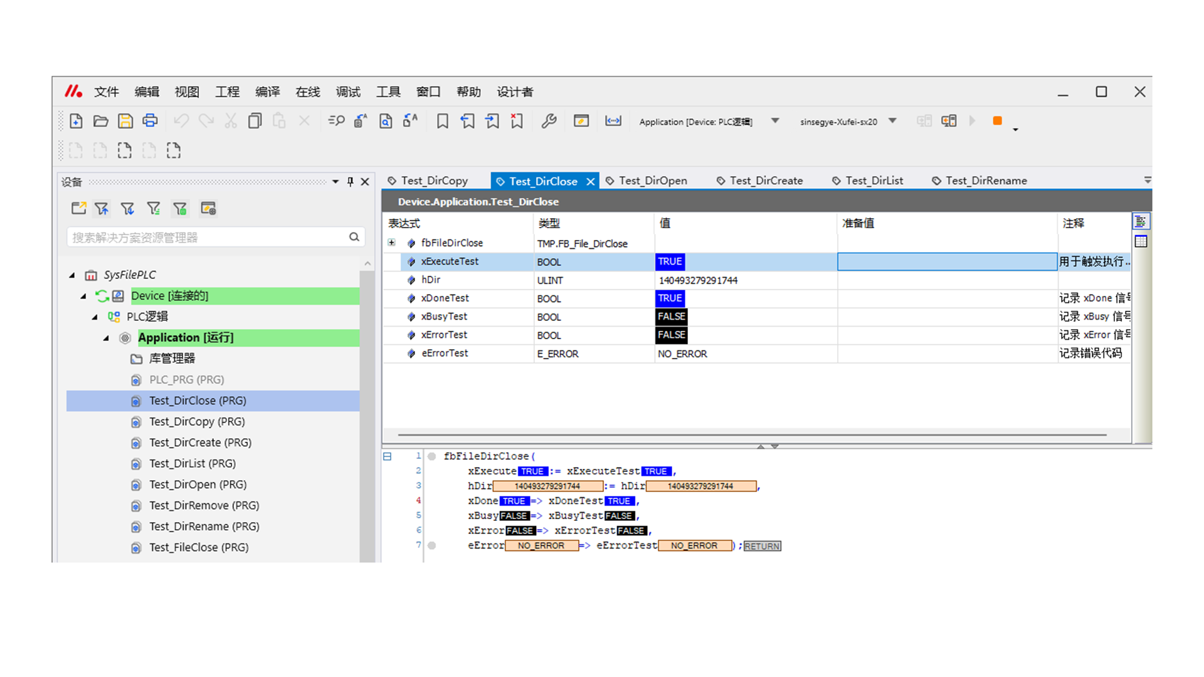This screenshot has width=1204, height=677.
Task: Click the filter with green lines icon
Action: point(154,208)
